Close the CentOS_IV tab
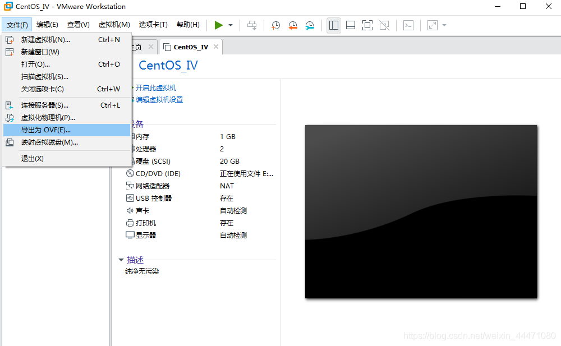This screenshot has height=346, width=561. (216, 47)
